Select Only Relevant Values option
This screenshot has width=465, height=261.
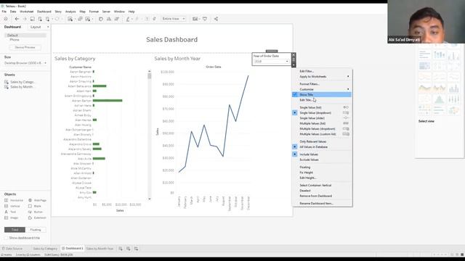322,141
